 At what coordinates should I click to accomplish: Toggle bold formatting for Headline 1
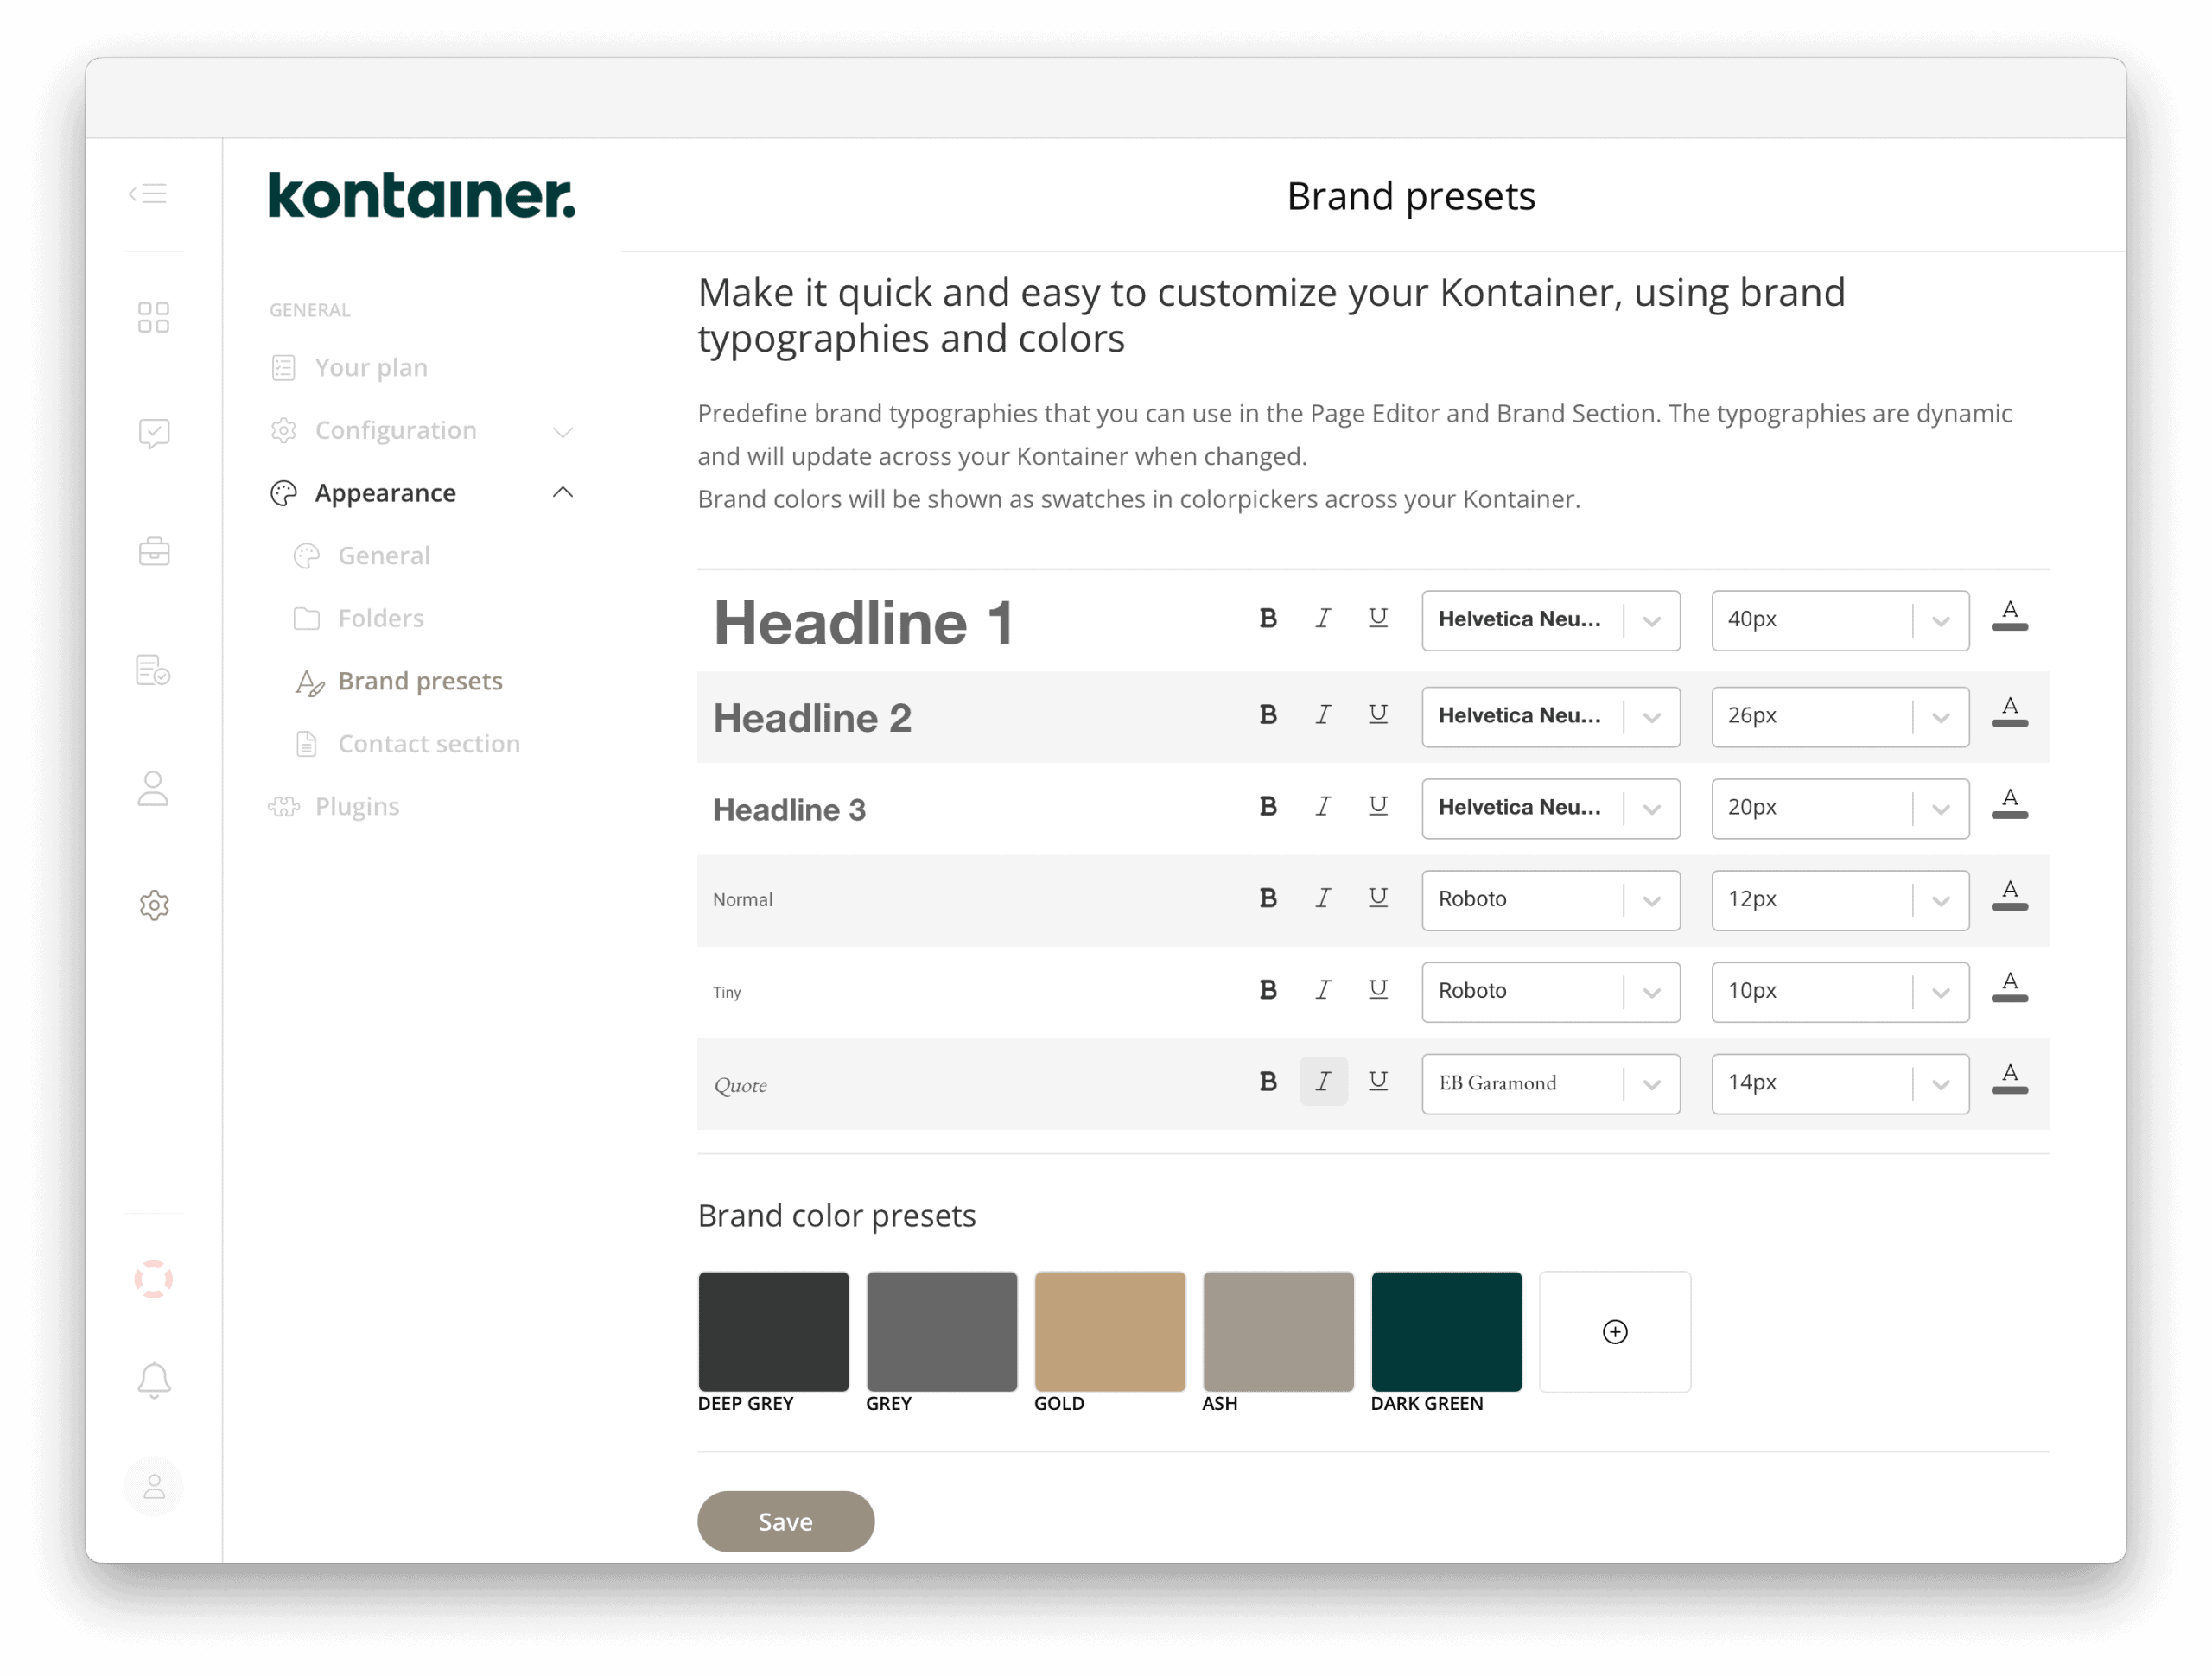coord(1268,618)
